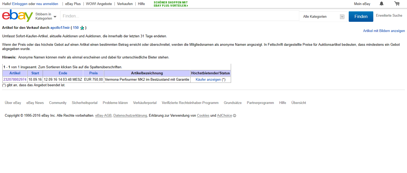The width and height of the screenshot is (407, 173).
Task: Open WOW! Angebote in top menu
Action: pyautogui.click(x=99, y=4)
